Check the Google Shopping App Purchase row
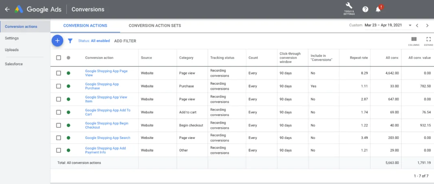The image size is (434, 184). (58, 86)
